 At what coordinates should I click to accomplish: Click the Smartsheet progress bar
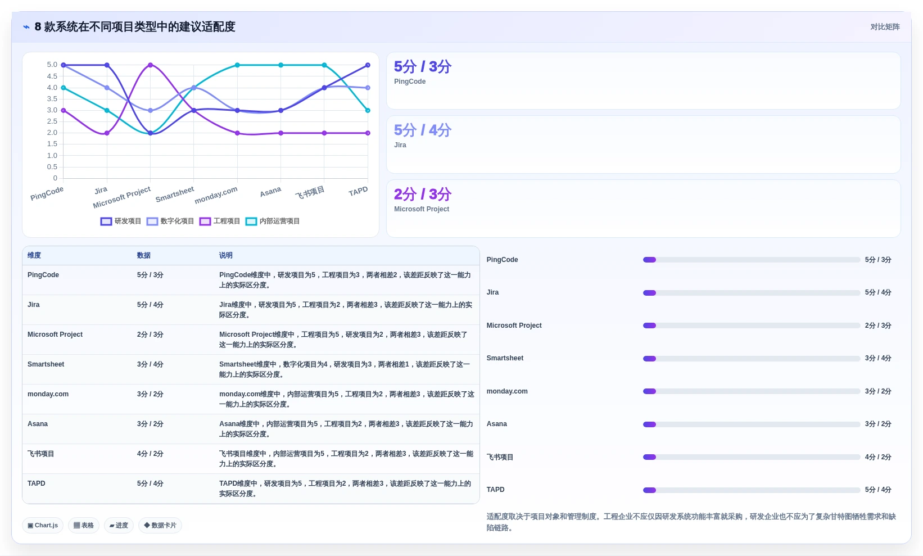pos(752,359)
